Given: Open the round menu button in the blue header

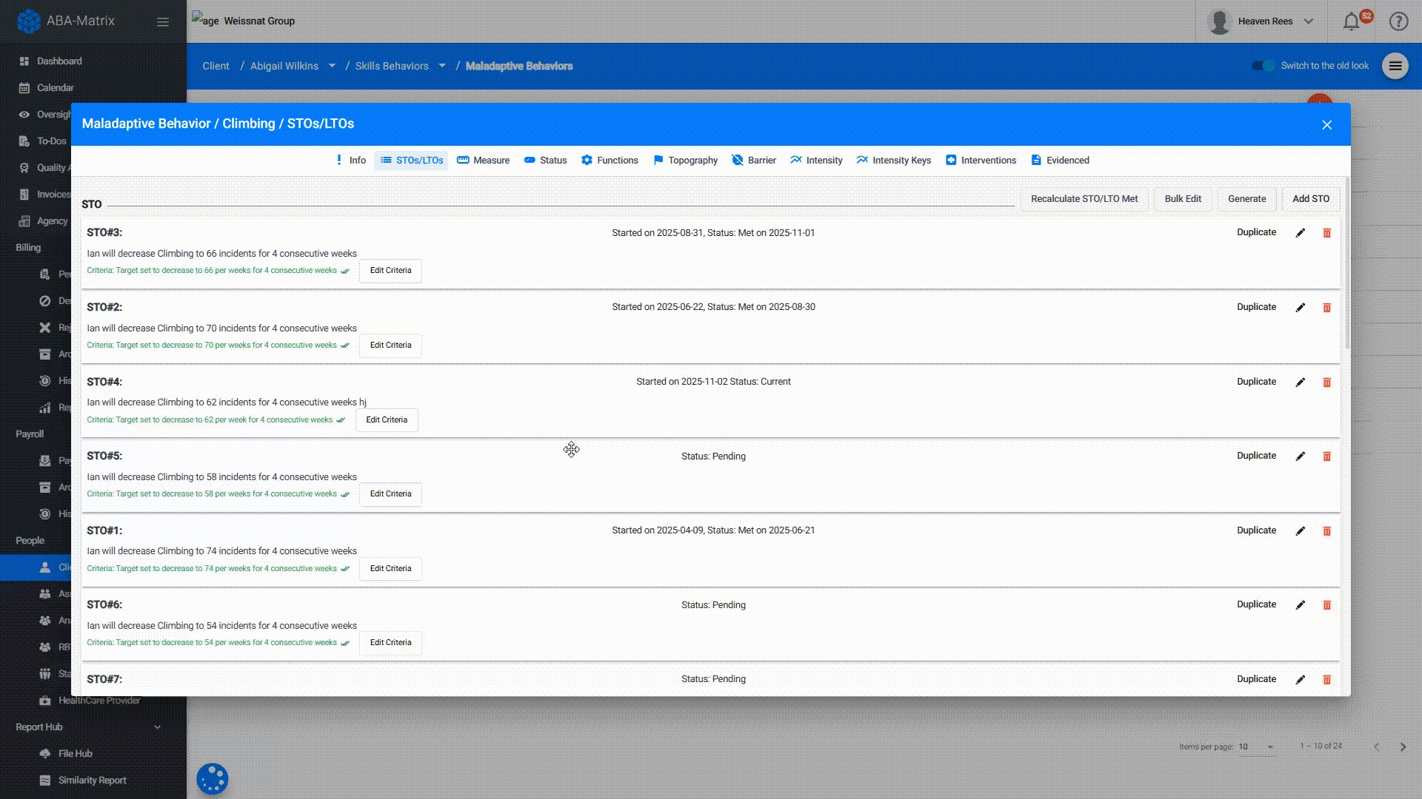Looking at the screenshot, I should click(x=1395, y=66).
